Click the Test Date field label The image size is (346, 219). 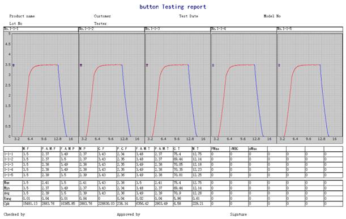click(x=189, y=16)
